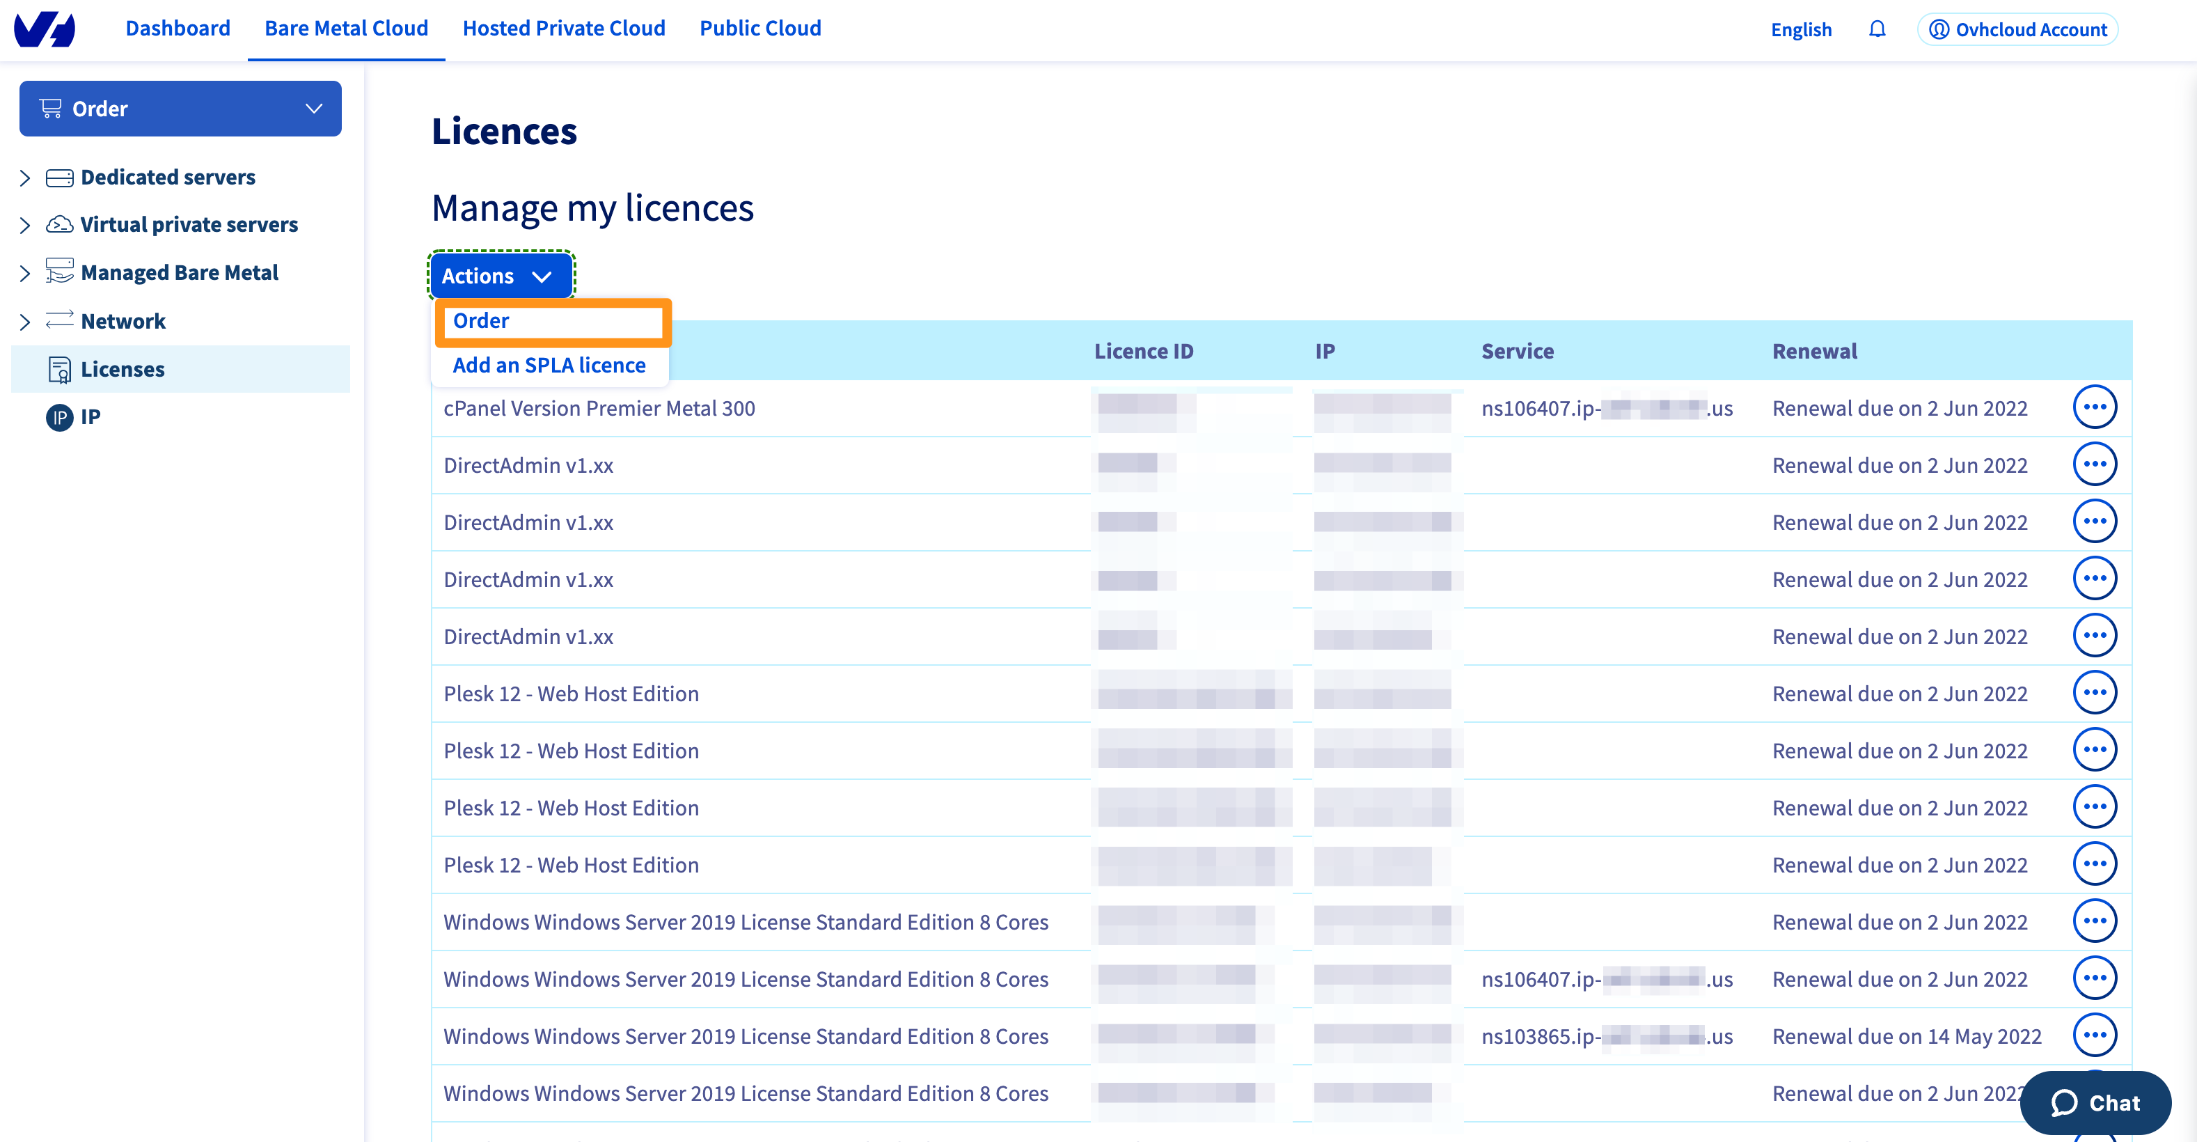Open options menu for first Windows Server 2019 row
The image size is (2197, 1142).
(2094, 922)
